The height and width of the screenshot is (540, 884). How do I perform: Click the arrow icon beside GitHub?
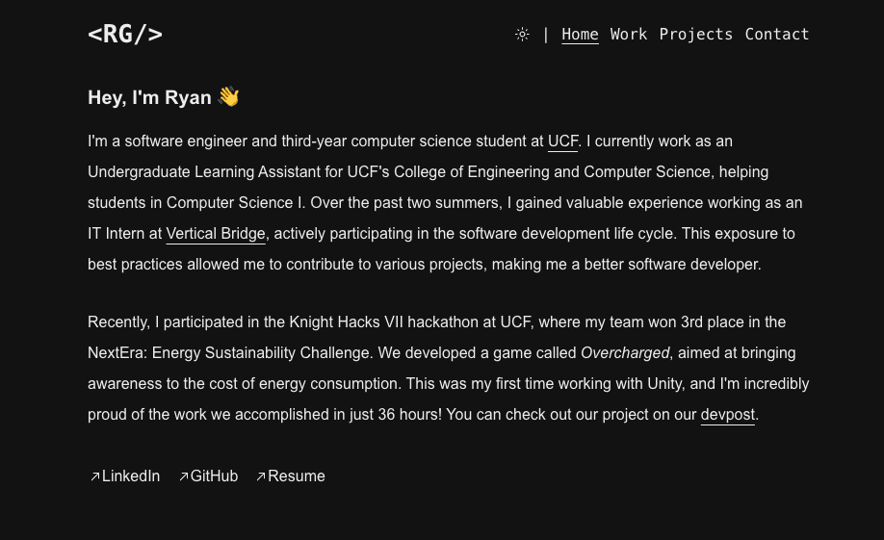[x=184, y=476]
